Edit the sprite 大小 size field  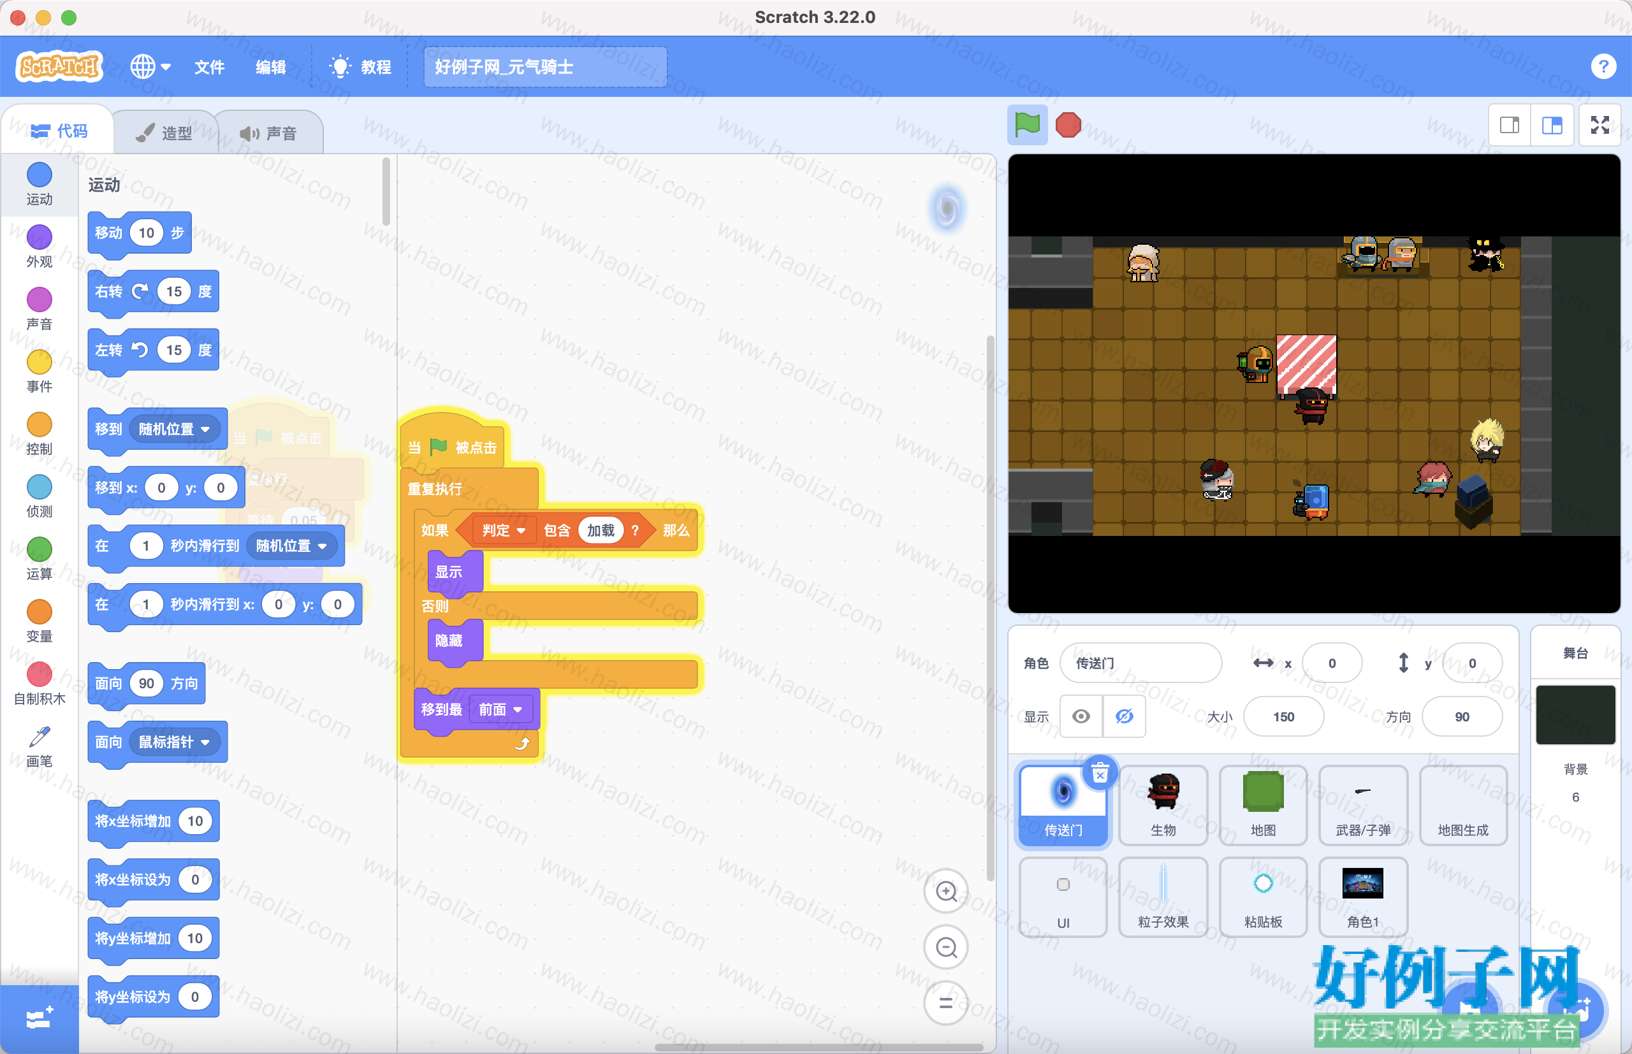tap(1283, 717)
